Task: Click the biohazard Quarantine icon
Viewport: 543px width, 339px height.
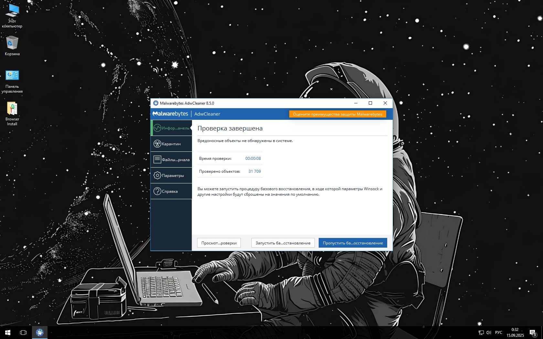Action: (x=157, y=144)
